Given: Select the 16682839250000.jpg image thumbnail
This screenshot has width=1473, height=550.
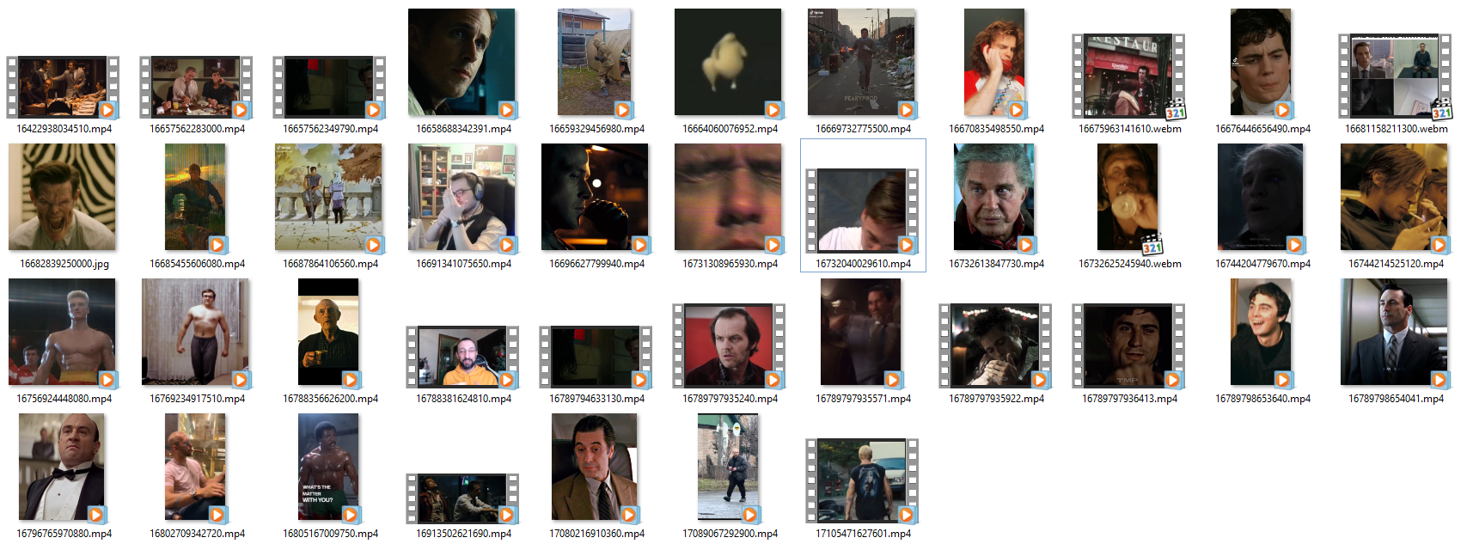Looking at the screenshot, I should tap(62, 197).
